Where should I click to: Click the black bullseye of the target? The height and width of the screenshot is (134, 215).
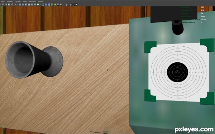[x=177, y=72]
